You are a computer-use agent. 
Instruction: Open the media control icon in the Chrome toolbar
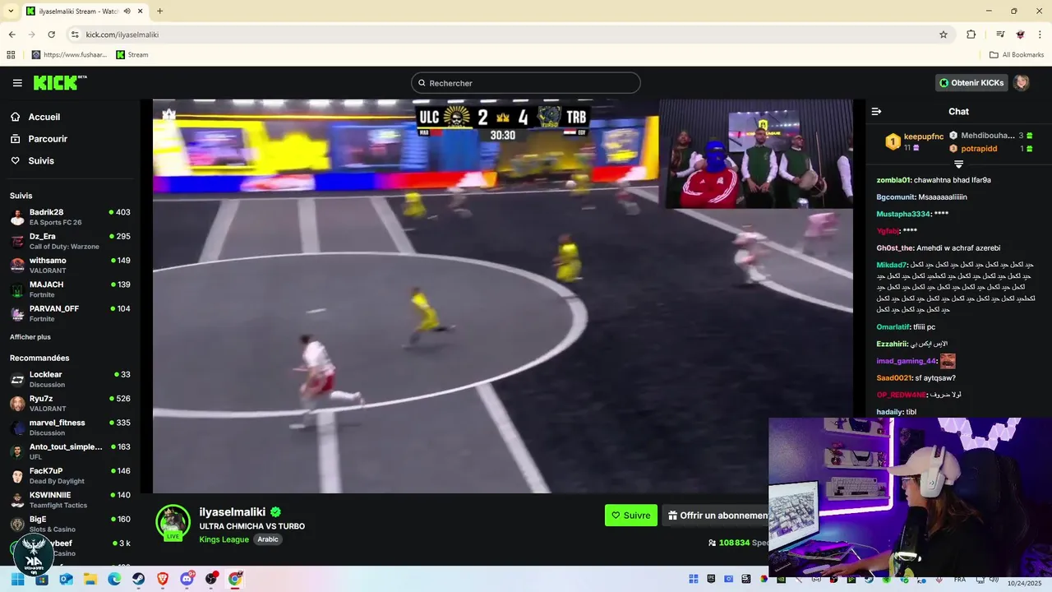pos(1000,35)
